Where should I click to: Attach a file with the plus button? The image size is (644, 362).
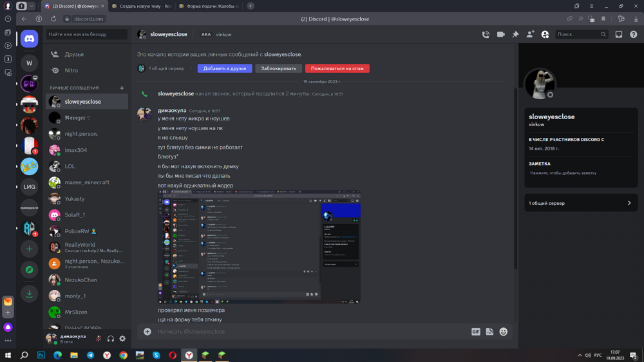click(x=147, y=332)
